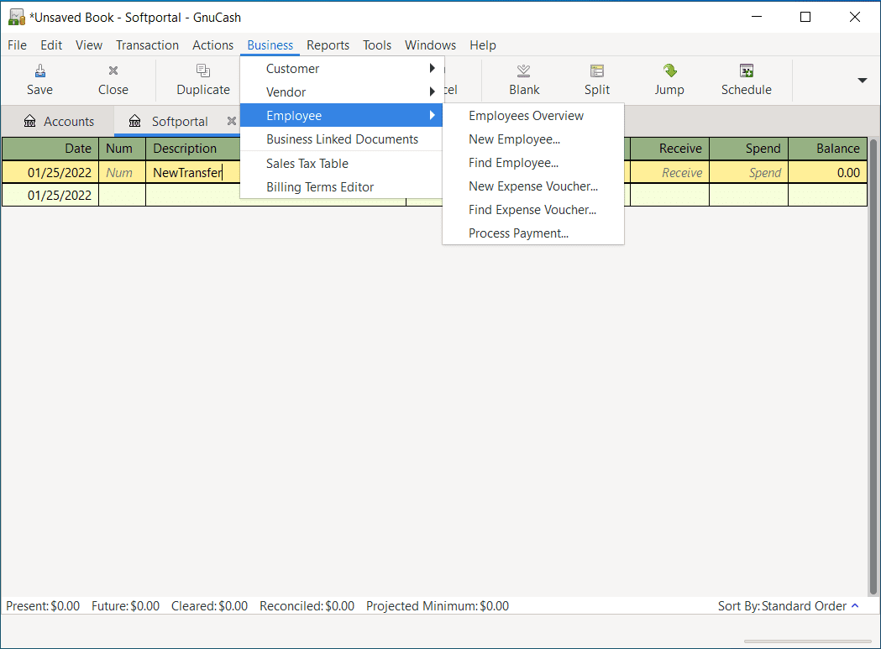Open the Transaction menu
Image resolution: width=881 pixels, height=649 pixels.
click(147, 45)
